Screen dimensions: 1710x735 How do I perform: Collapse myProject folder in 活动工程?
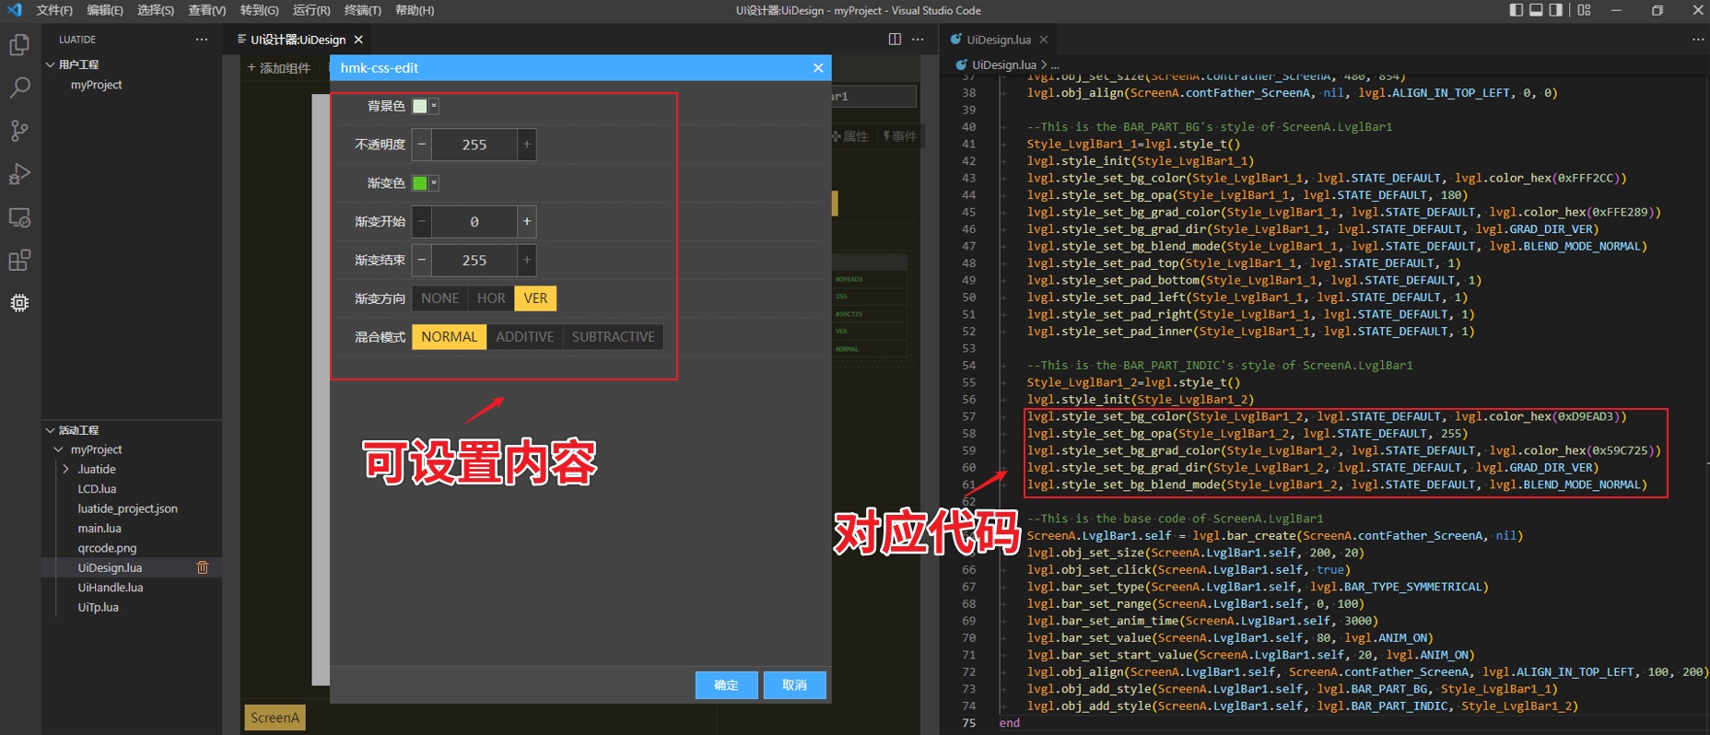(59, 449)
